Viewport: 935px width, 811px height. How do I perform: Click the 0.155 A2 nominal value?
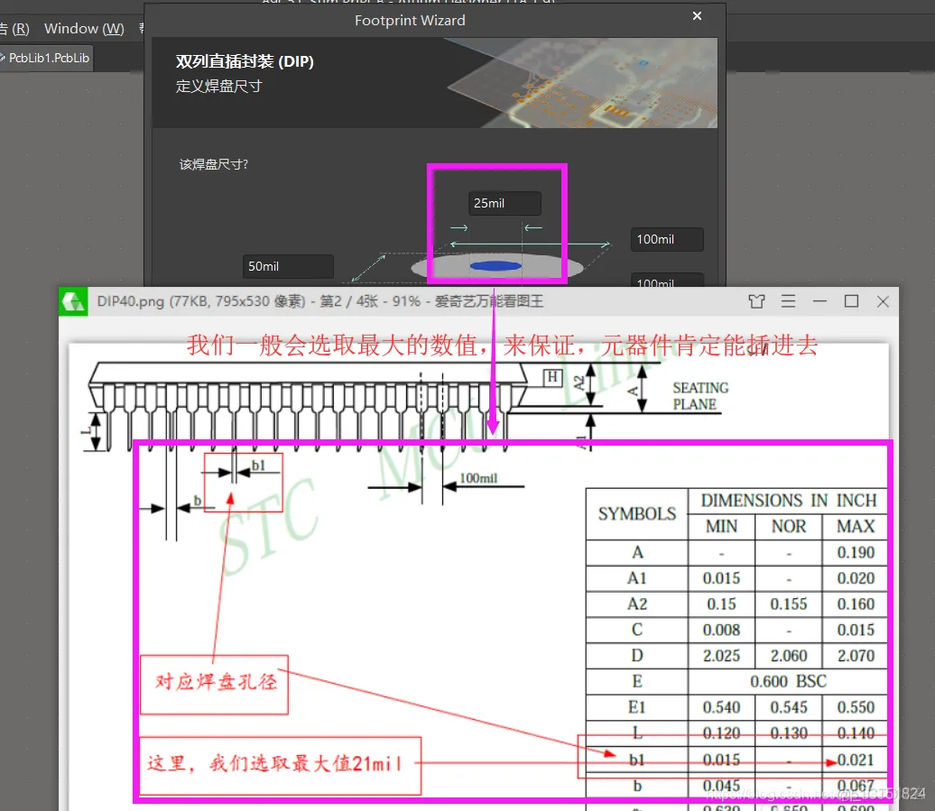[788, 604]
